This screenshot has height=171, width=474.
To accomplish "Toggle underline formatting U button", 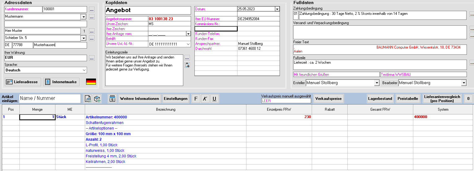I will (214, 99).
